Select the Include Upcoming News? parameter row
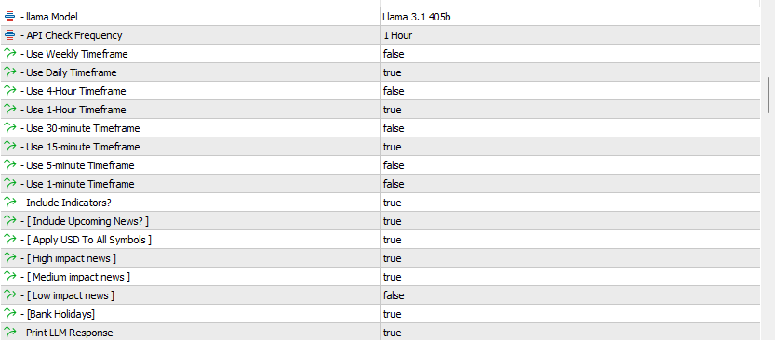Image resolution: width=775 pixels, height=340 pixels. (x=380, y=221)
